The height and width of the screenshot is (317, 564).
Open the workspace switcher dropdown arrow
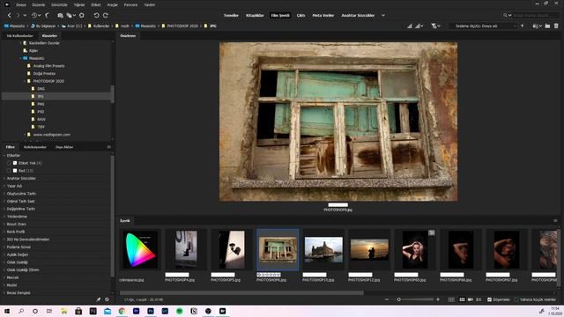[383, 16]
